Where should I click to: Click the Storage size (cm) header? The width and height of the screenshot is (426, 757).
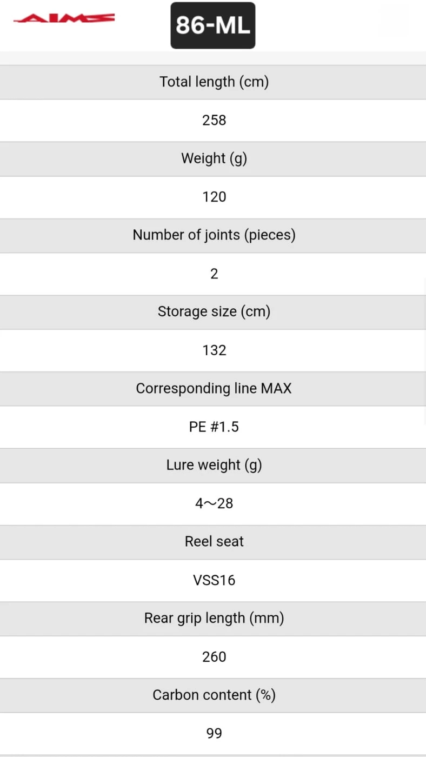tap(214, 312)
